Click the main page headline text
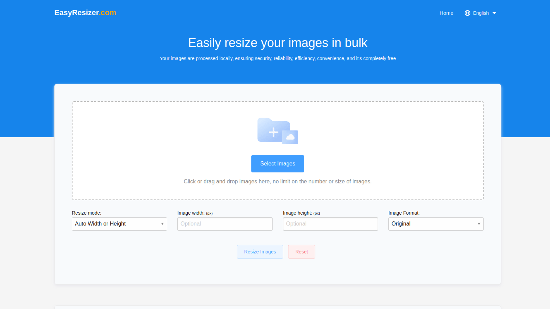The width and height of the screenshot is (550, 309). (277, 43)
